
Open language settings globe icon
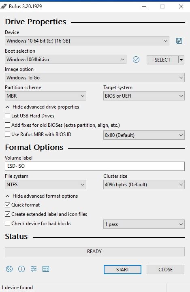point(9,269)
